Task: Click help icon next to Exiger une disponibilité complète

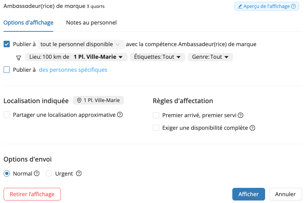Action: point(252,128)
